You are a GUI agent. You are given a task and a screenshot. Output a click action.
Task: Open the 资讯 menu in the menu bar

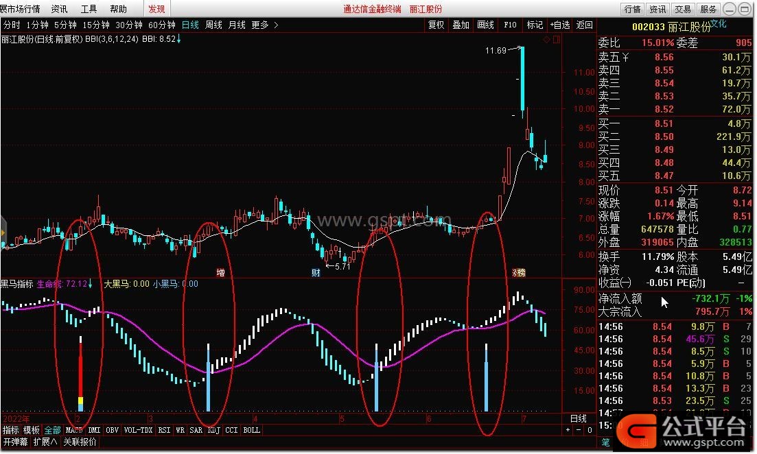[60, 9]
